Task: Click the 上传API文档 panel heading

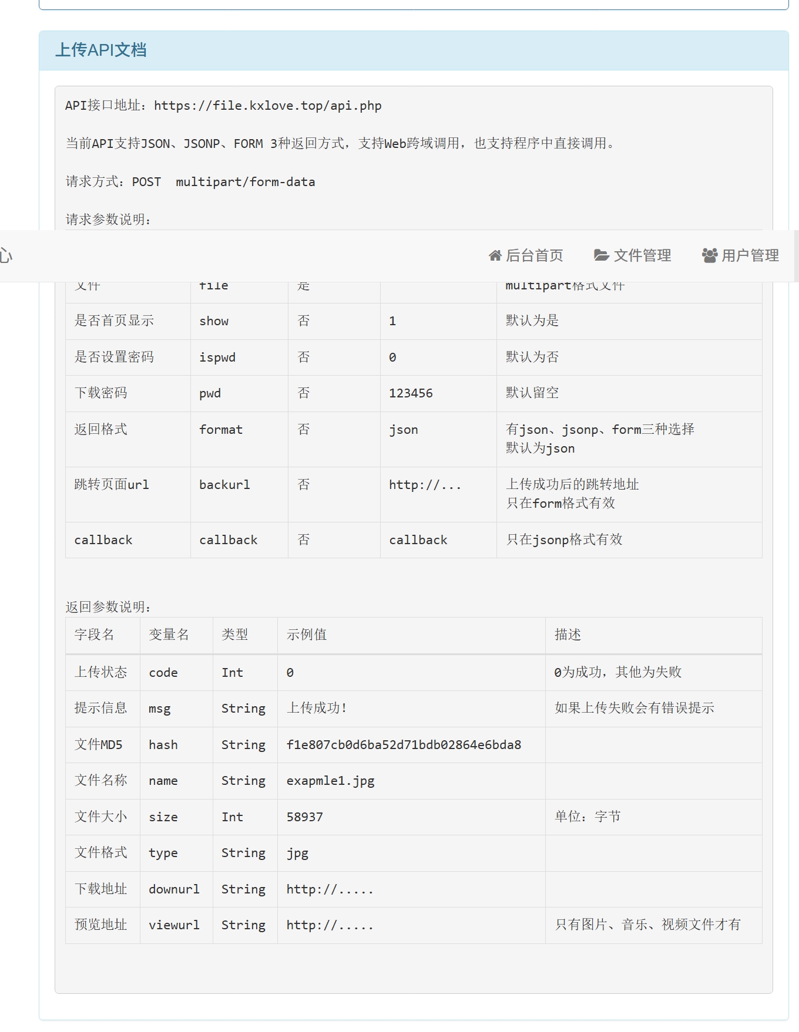Action: pyautogui.click(x=100, y=50)
